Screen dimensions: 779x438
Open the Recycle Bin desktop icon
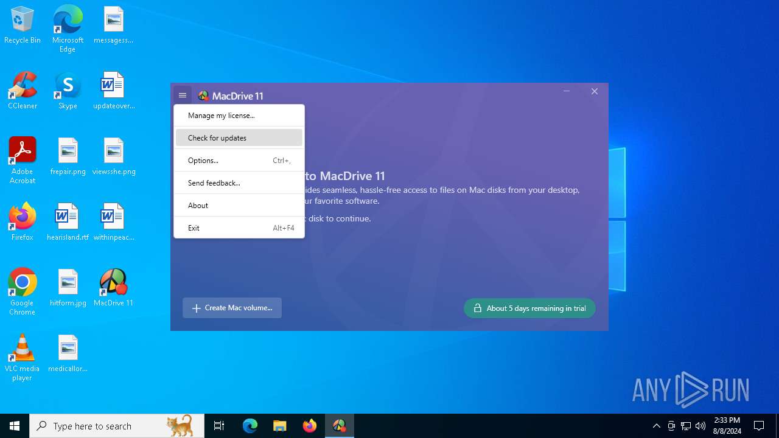tap(23, 26)
